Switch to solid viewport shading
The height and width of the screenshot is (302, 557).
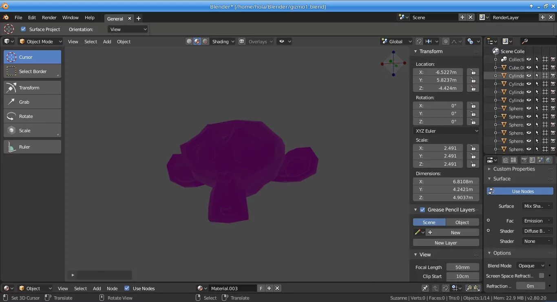click(x=189, y=41)
